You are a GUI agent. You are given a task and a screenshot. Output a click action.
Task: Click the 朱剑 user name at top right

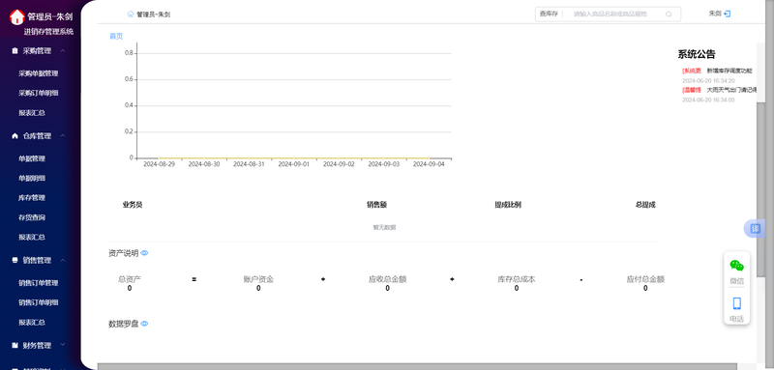coord(715,14)
